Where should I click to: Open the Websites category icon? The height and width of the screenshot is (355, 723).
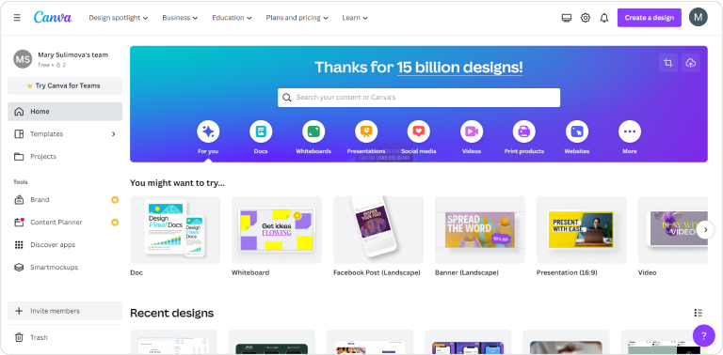pyautogui.click(x=577, y=131)
